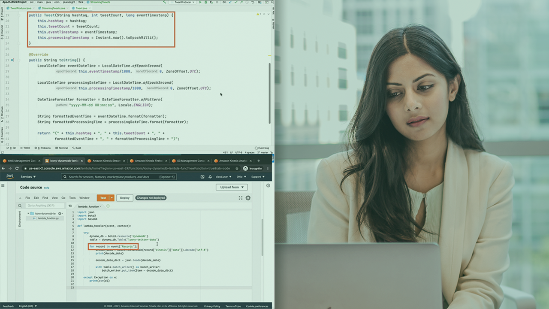Select lambda_function.py in the file tree
The width and height of the screenshot is (549, 309).
coord(48,218)
